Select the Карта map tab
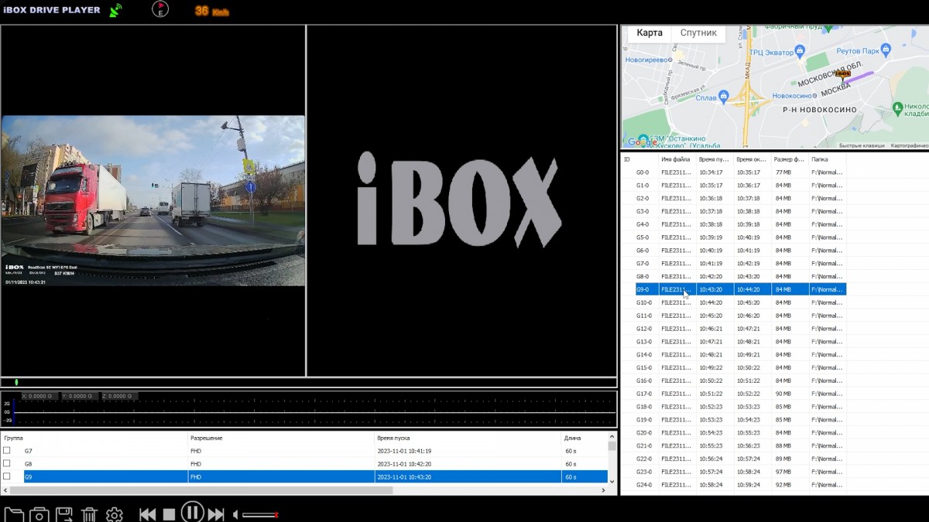The height and width of the screenshot is (522, 929). click(650, 33)
